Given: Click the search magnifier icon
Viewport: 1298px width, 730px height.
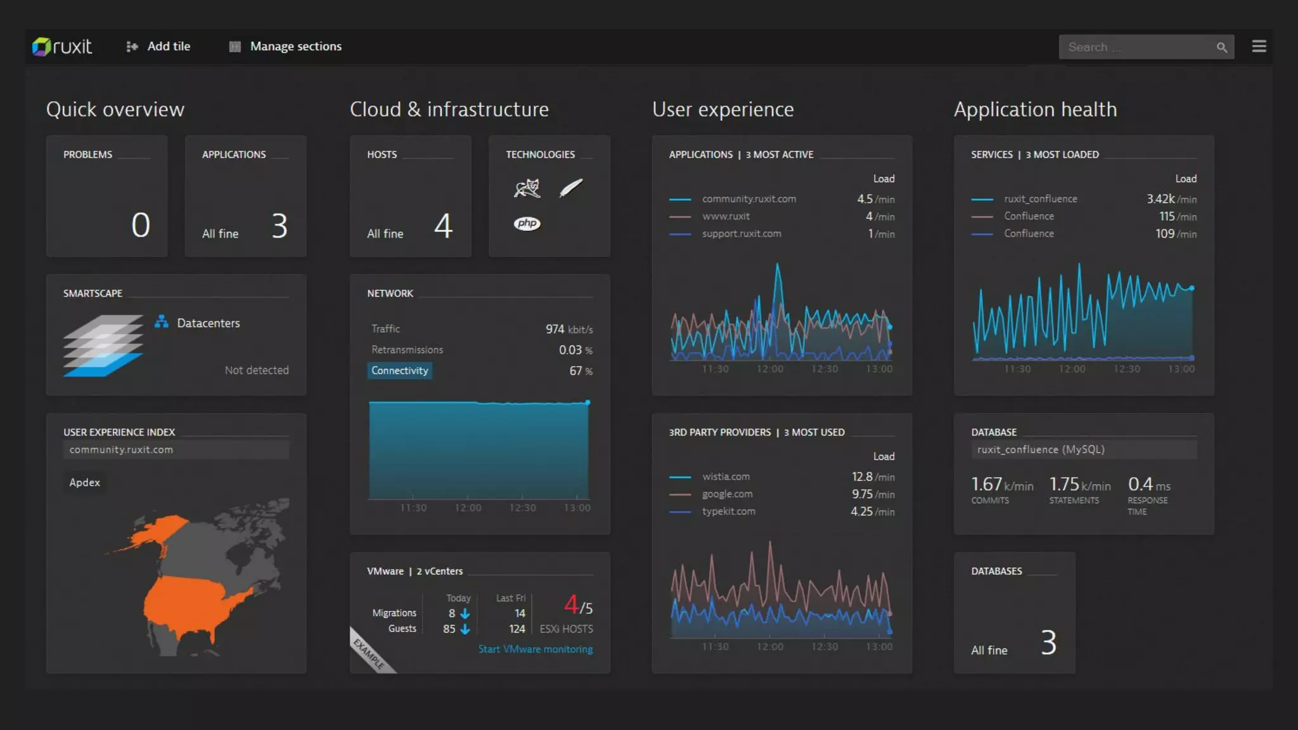Looking at the screenshot, I should pos(1221,47).
